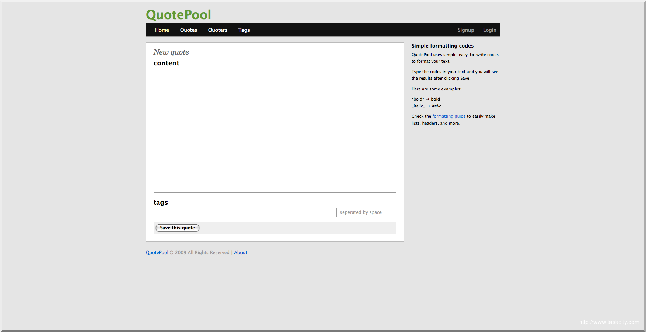The height and width of the screenshot is (332, 646).
Task: Click the Simple formatting codes heading
Action: [442, 46]
